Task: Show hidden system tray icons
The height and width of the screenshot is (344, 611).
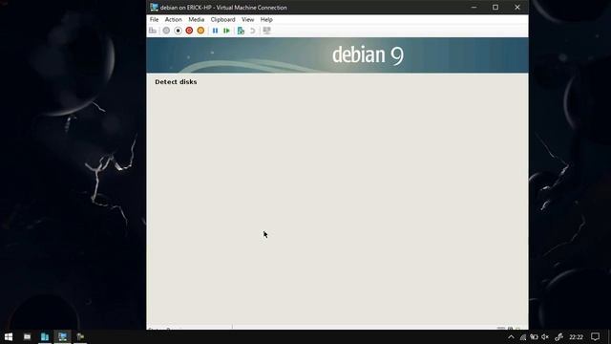Action: tap(511, 337)
